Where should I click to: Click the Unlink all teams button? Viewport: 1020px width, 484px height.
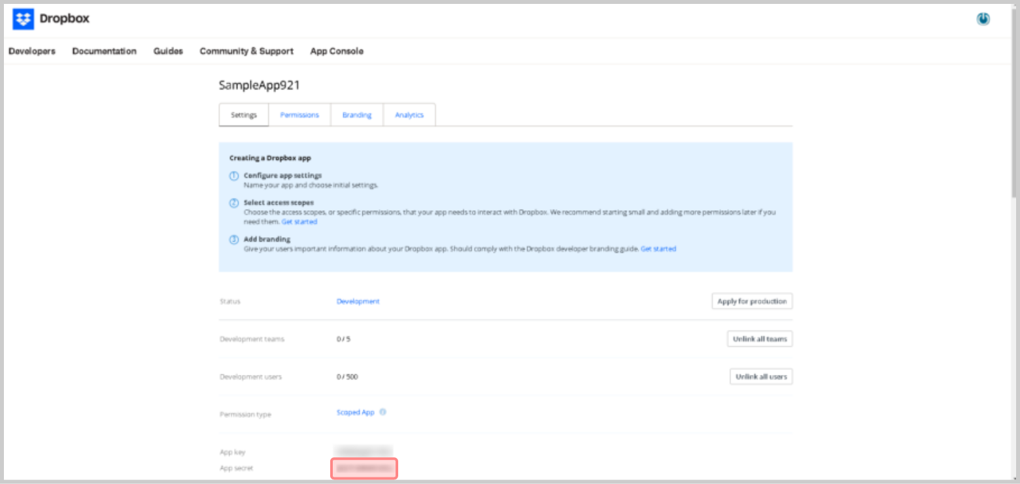pos(760,339)
